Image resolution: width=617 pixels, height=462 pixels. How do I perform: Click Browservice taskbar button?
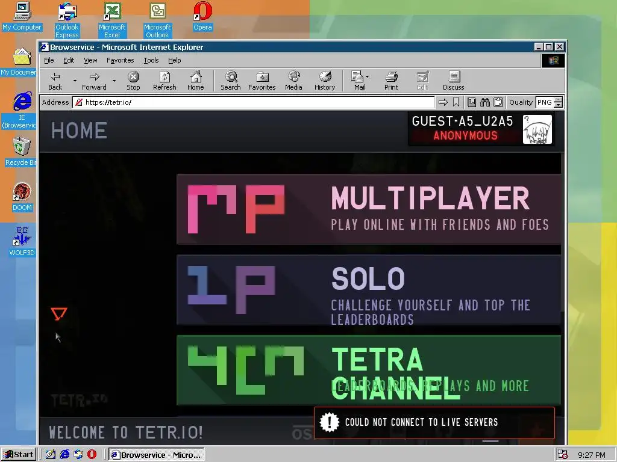[x=157, y=455]
